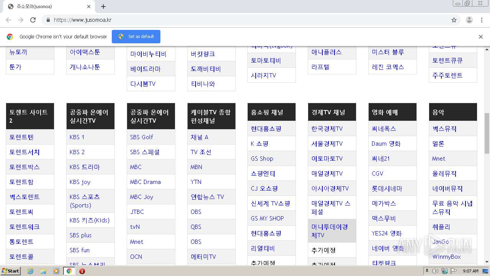Open the OCN link

pyautogui.click(x=136, y=257)
